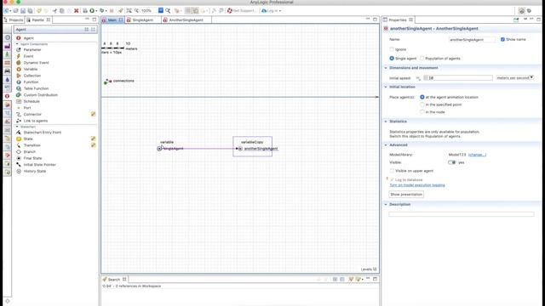The width and height of the screenshot is (545, 306).
Task: Toggle the Visible on upper agent checkbox
Action: (392, 171)
